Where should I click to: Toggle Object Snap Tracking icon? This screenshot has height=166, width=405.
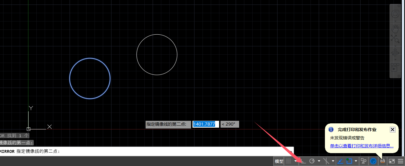[x=340, y=161]
